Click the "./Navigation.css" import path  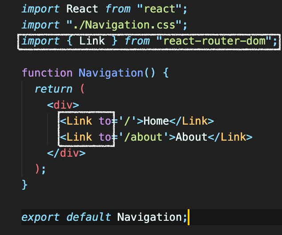[x=124, y=25]
